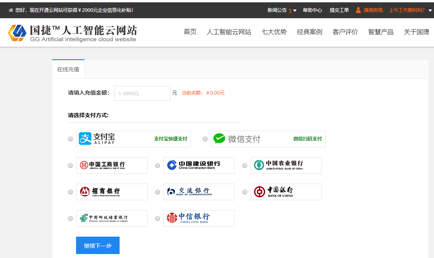The image size is (434, 258).
Task: Select the Alipay radio button
Action: (x=70, y=139)
